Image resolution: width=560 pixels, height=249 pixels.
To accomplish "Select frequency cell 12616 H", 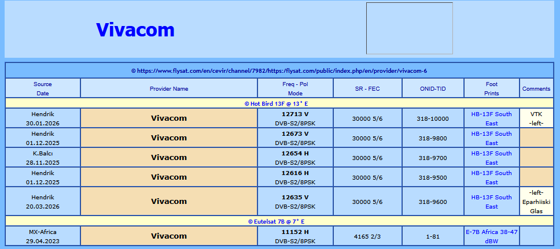I will pyautogui.click(x=296, y=177).
